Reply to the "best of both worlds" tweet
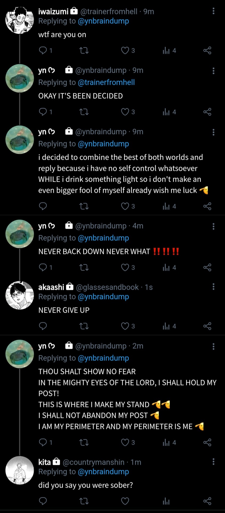Image resolution: width=225 pixels, height=513 pixels. [x=43, y=206]
